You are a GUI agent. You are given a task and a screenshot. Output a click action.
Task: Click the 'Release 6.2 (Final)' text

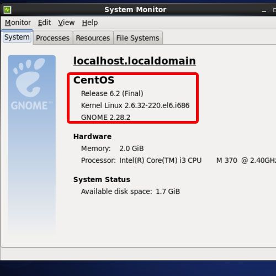tap(112, 93)
